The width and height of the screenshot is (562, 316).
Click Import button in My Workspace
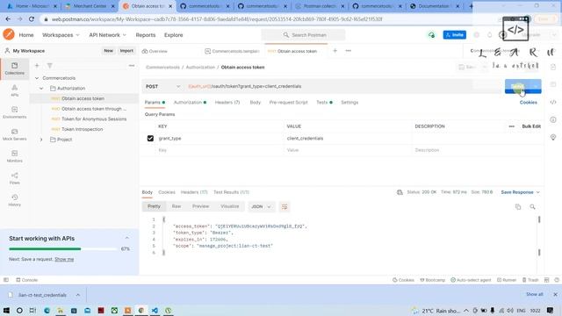[x=126, y=51]
